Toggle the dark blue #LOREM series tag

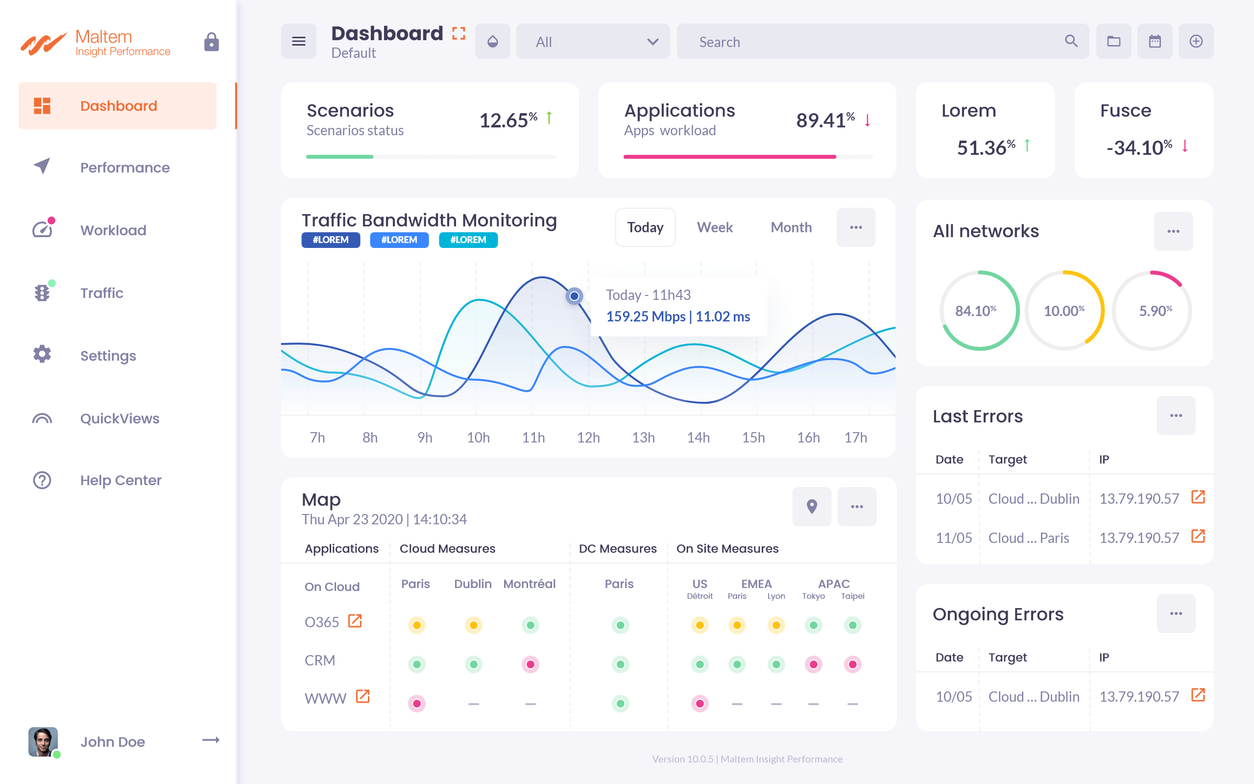point(331,240)
